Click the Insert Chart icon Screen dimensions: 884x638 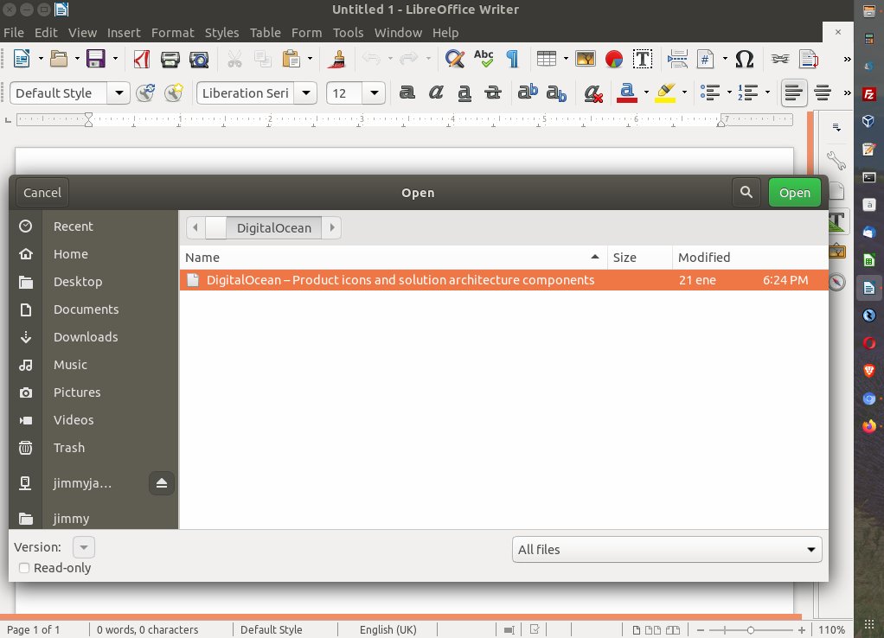[x=614, y=59]
